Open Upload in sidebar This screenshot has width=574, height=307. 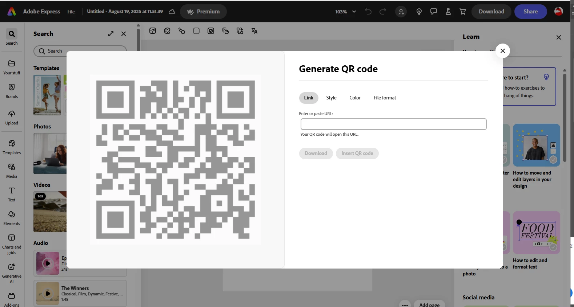tap(12, 118)
